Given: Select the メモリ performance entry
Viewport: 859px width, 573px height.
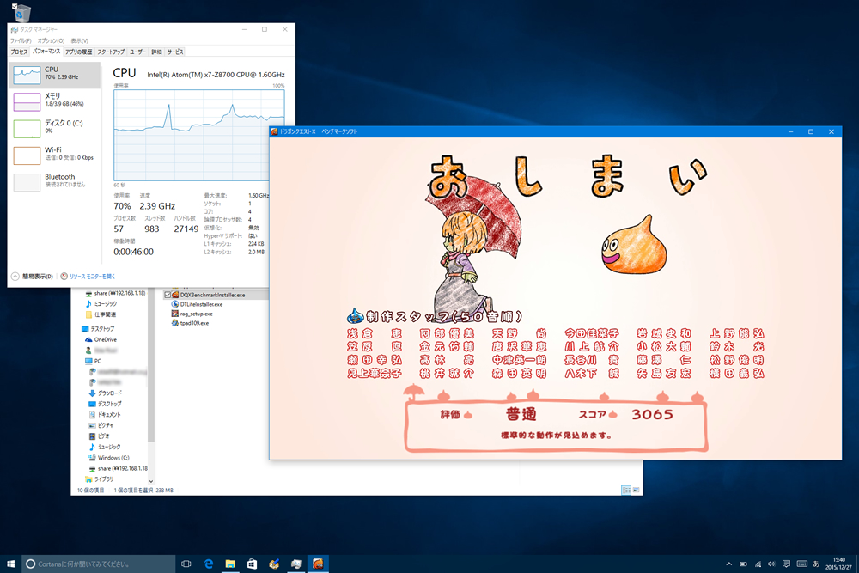Looking at the screenshot, I should (55, 102).
